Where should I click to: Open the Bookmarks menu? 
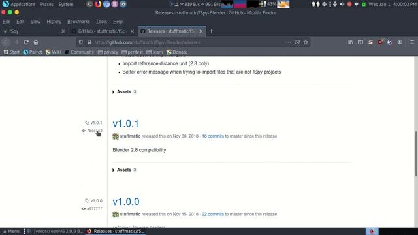(78, 22)
